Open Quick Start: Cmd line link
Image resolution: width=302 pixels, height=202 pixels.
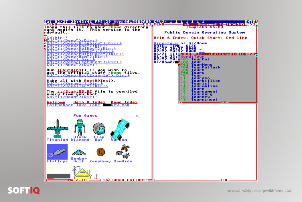[x=219, y=38]
